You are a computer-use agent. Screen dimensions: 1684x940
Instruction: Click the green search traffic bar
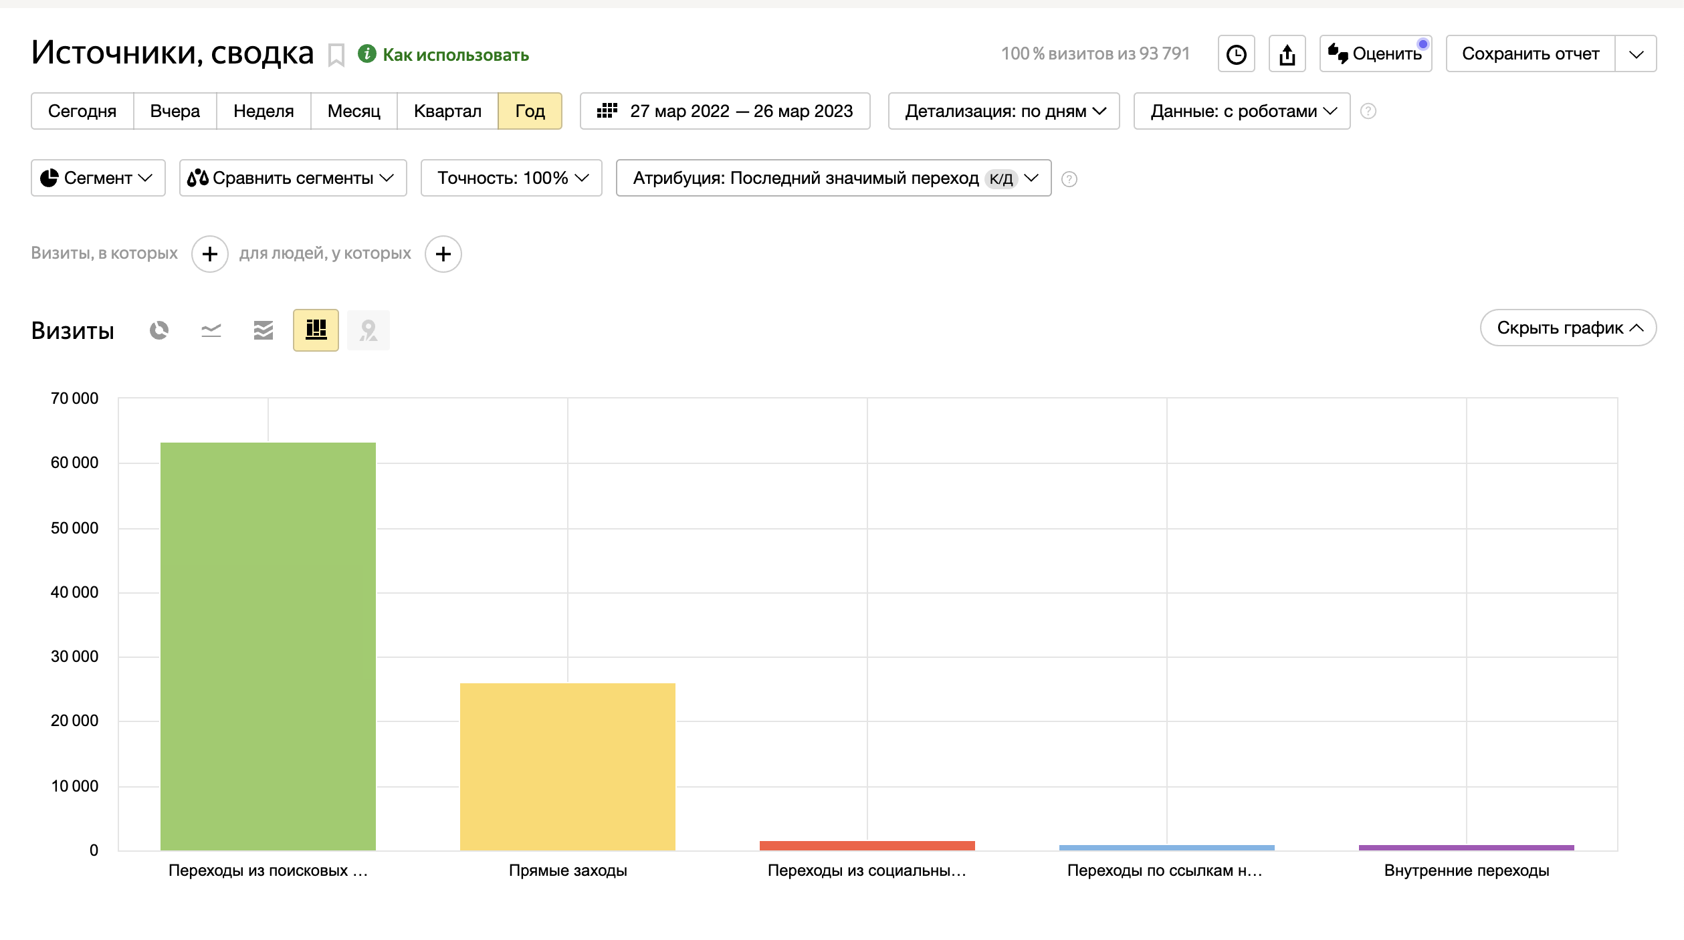268,646
